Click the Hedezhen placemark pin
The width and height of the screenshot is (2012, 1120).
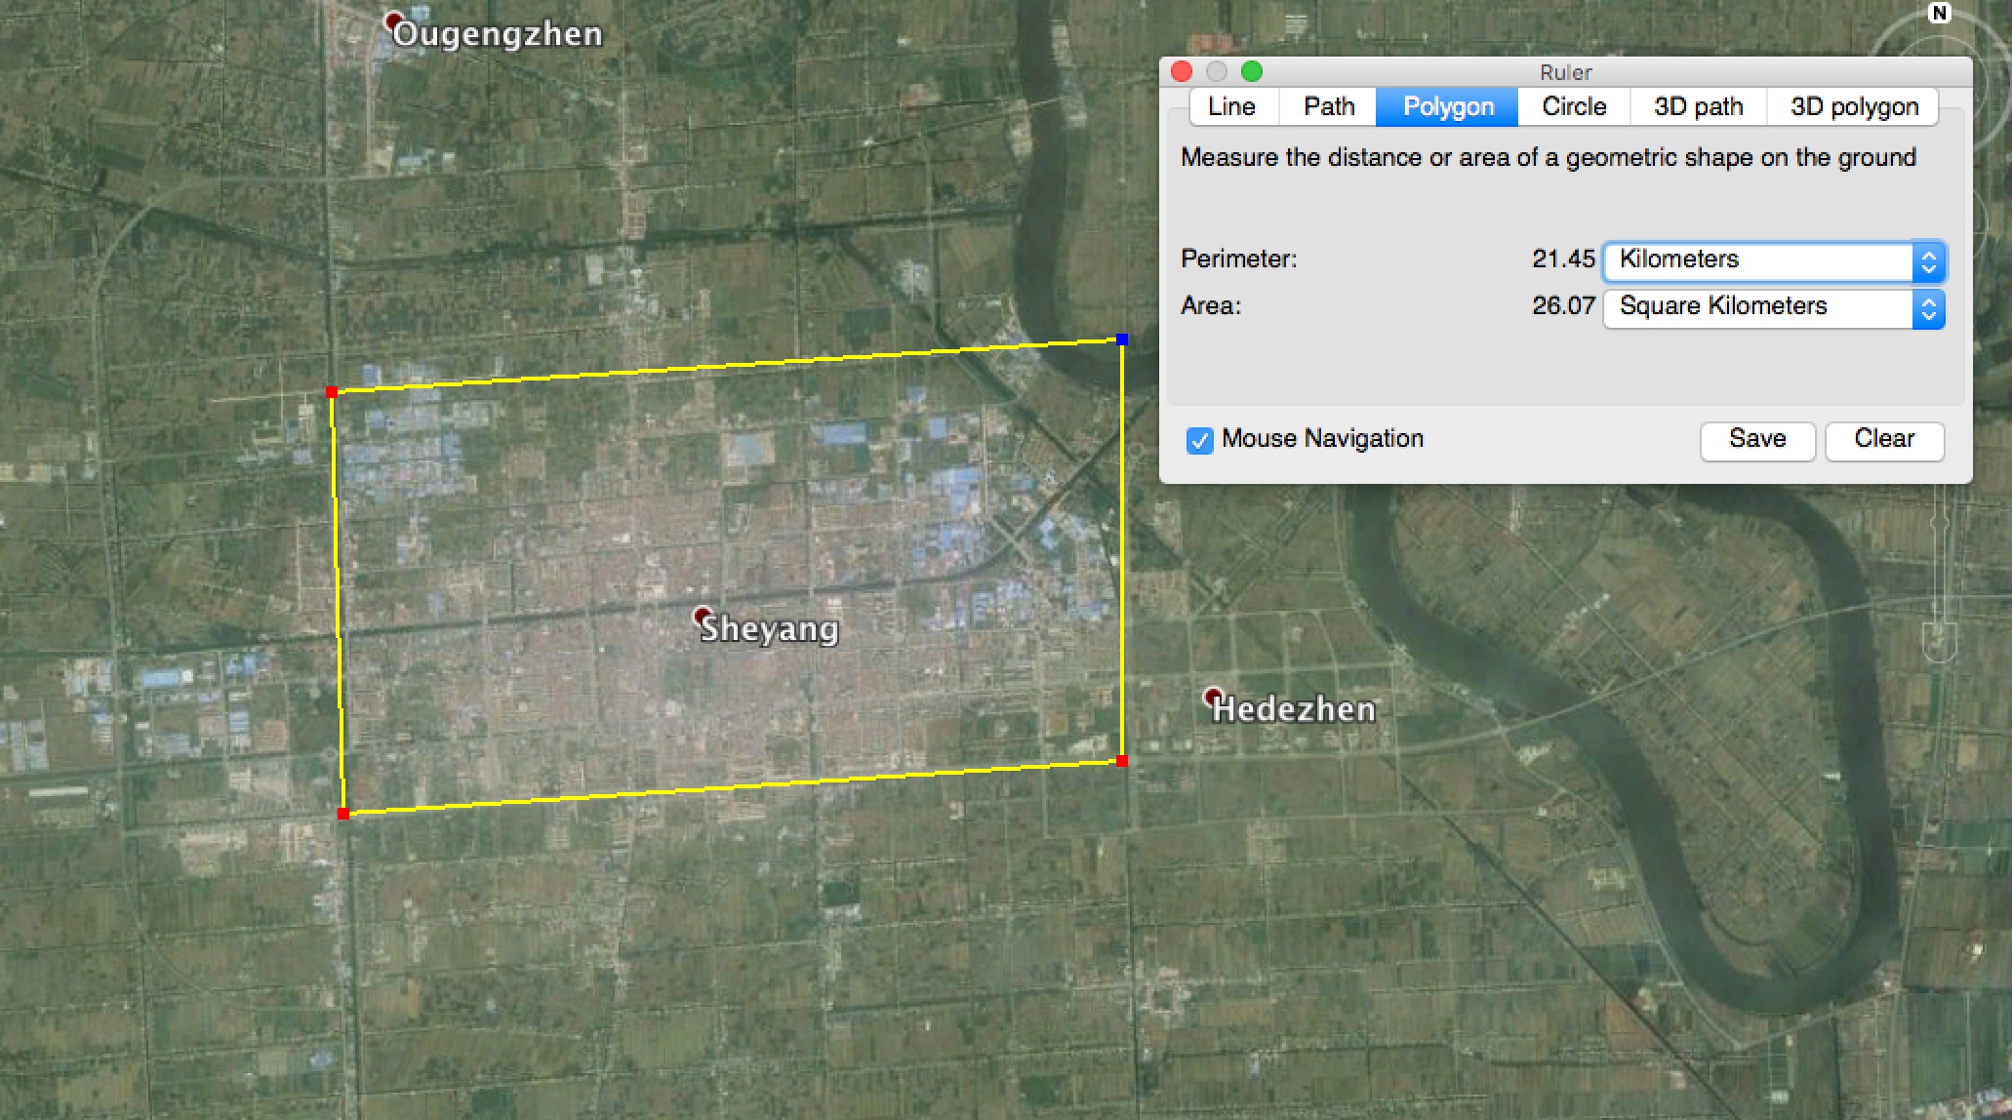click(1213, 696)
